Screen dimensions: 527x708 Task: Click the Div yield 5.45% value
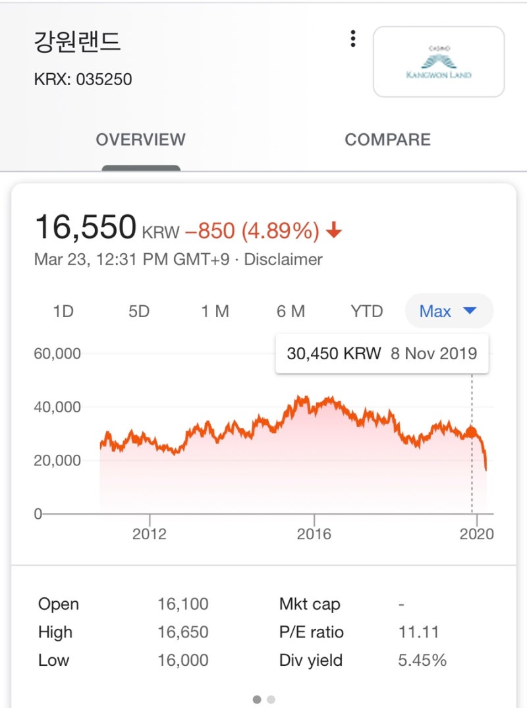422,660
